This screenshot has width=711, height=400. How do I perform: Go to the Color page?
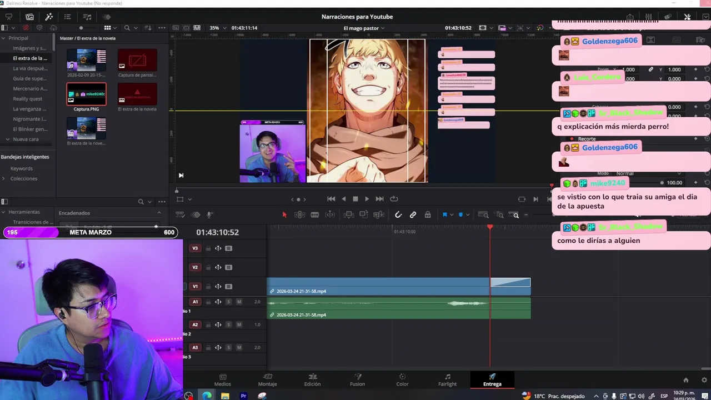tap(402, 380)
